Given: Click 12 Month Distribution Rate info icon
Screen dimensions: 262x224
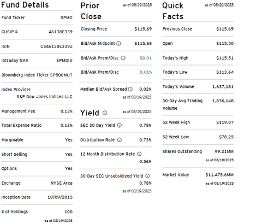Looking at the screenshot, I should 139,154.
